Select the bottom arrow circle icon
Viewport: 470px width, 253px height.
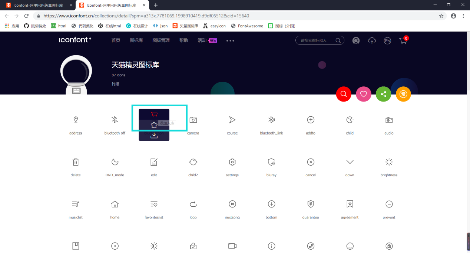271,204
